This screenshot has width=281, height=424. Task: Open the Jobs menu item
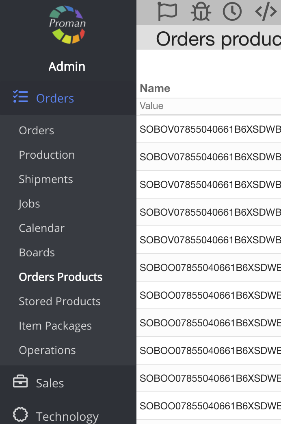coord(29,204)
